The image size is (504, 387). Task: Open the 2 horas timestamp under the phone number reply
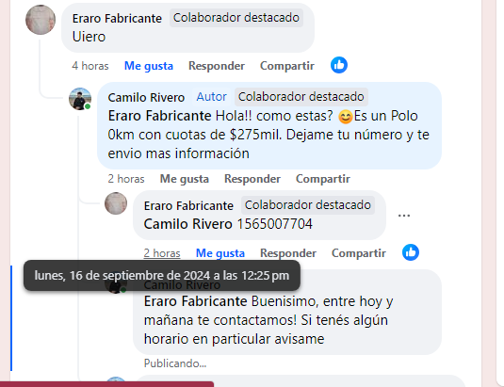click(162, 253)
